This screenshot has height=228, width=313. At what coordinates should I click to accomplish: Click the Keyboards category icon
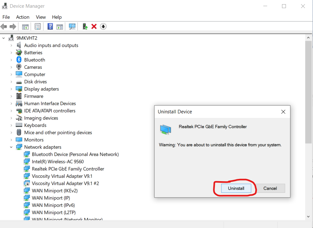19,125
